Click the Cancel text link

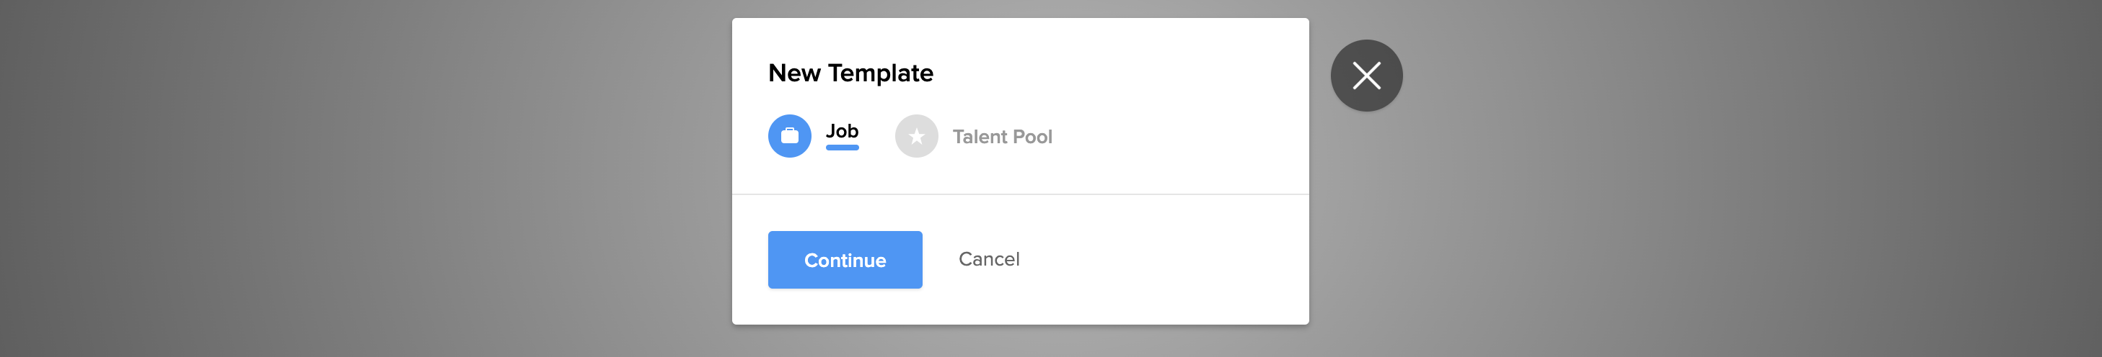pos(988,259)
